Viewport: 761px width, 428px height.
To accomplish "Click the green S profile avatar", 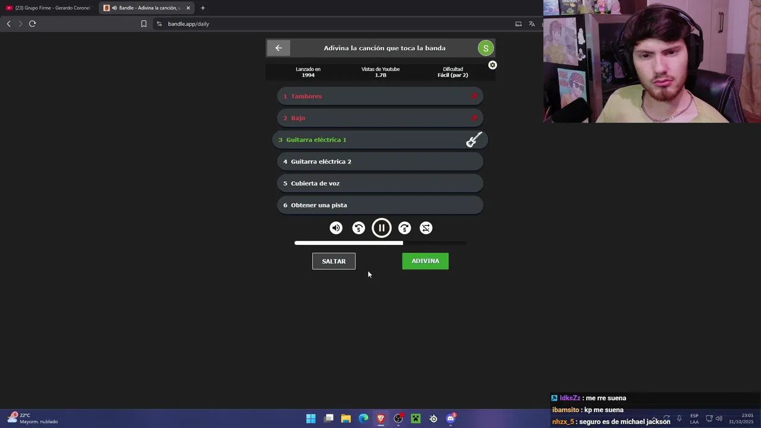I will coord(486,48).
